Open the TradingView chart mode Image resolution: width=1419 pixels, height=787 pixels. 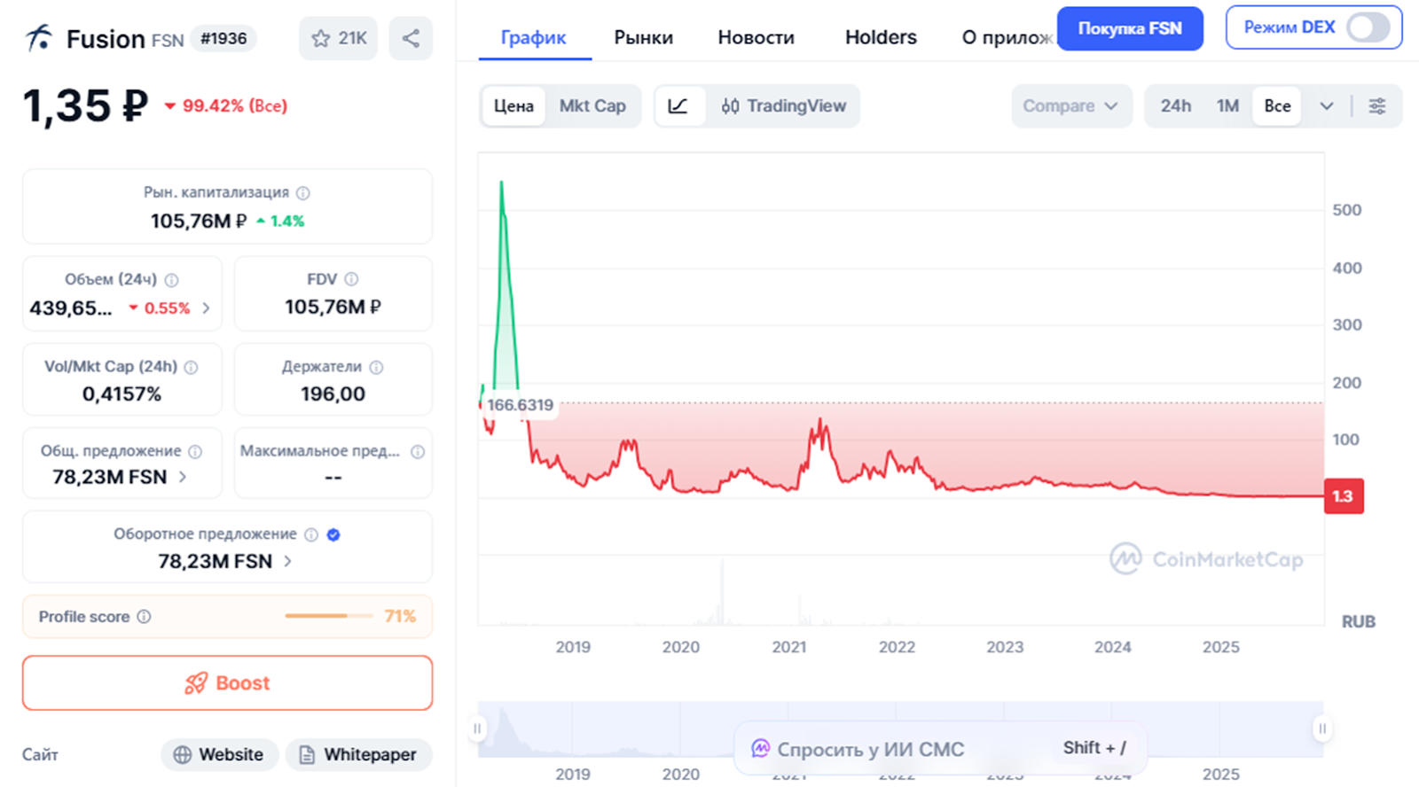pos(784,106)
